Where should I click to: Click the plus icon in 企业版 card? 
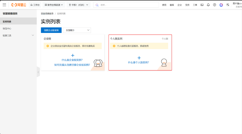tap(73, 55)
